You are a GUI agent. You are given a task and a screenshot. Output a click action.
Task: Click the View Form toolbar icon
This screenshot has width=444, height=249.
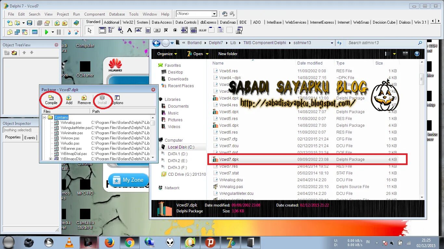pos(17,32)
